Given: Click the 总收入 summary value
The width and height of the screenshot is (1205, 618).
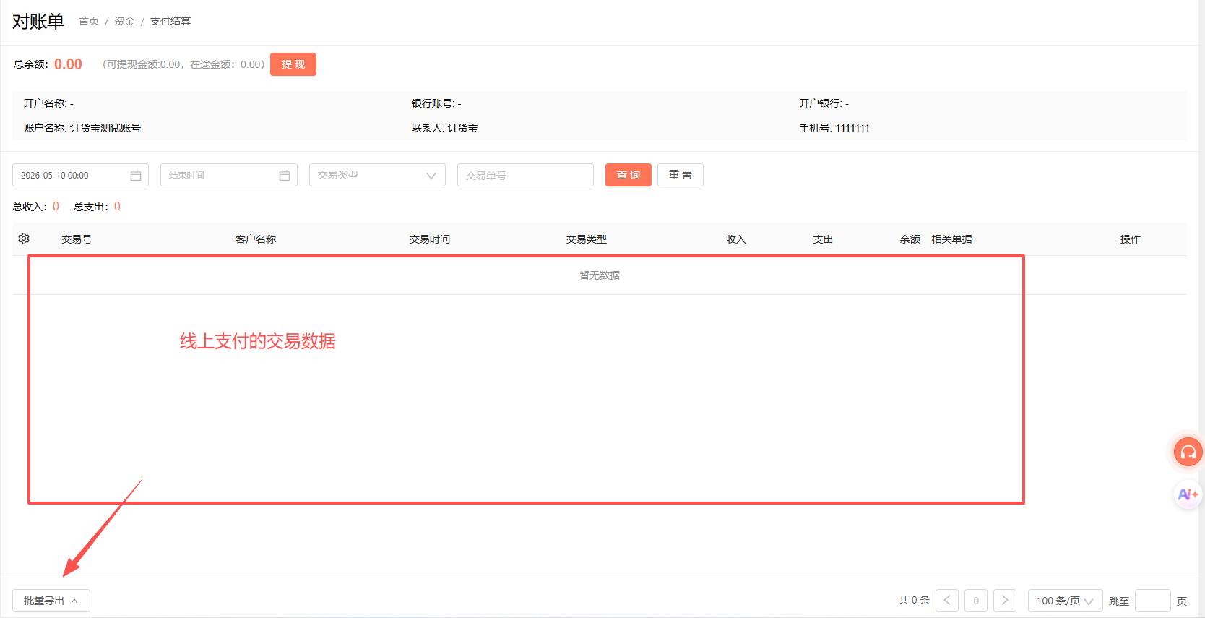Looking at the screenshot, I should pos(56,207).
